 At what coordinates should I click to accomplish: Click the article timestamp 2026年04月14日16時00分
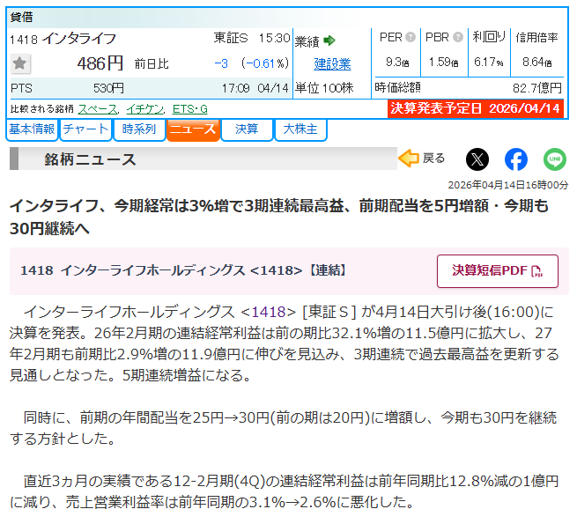508,185
